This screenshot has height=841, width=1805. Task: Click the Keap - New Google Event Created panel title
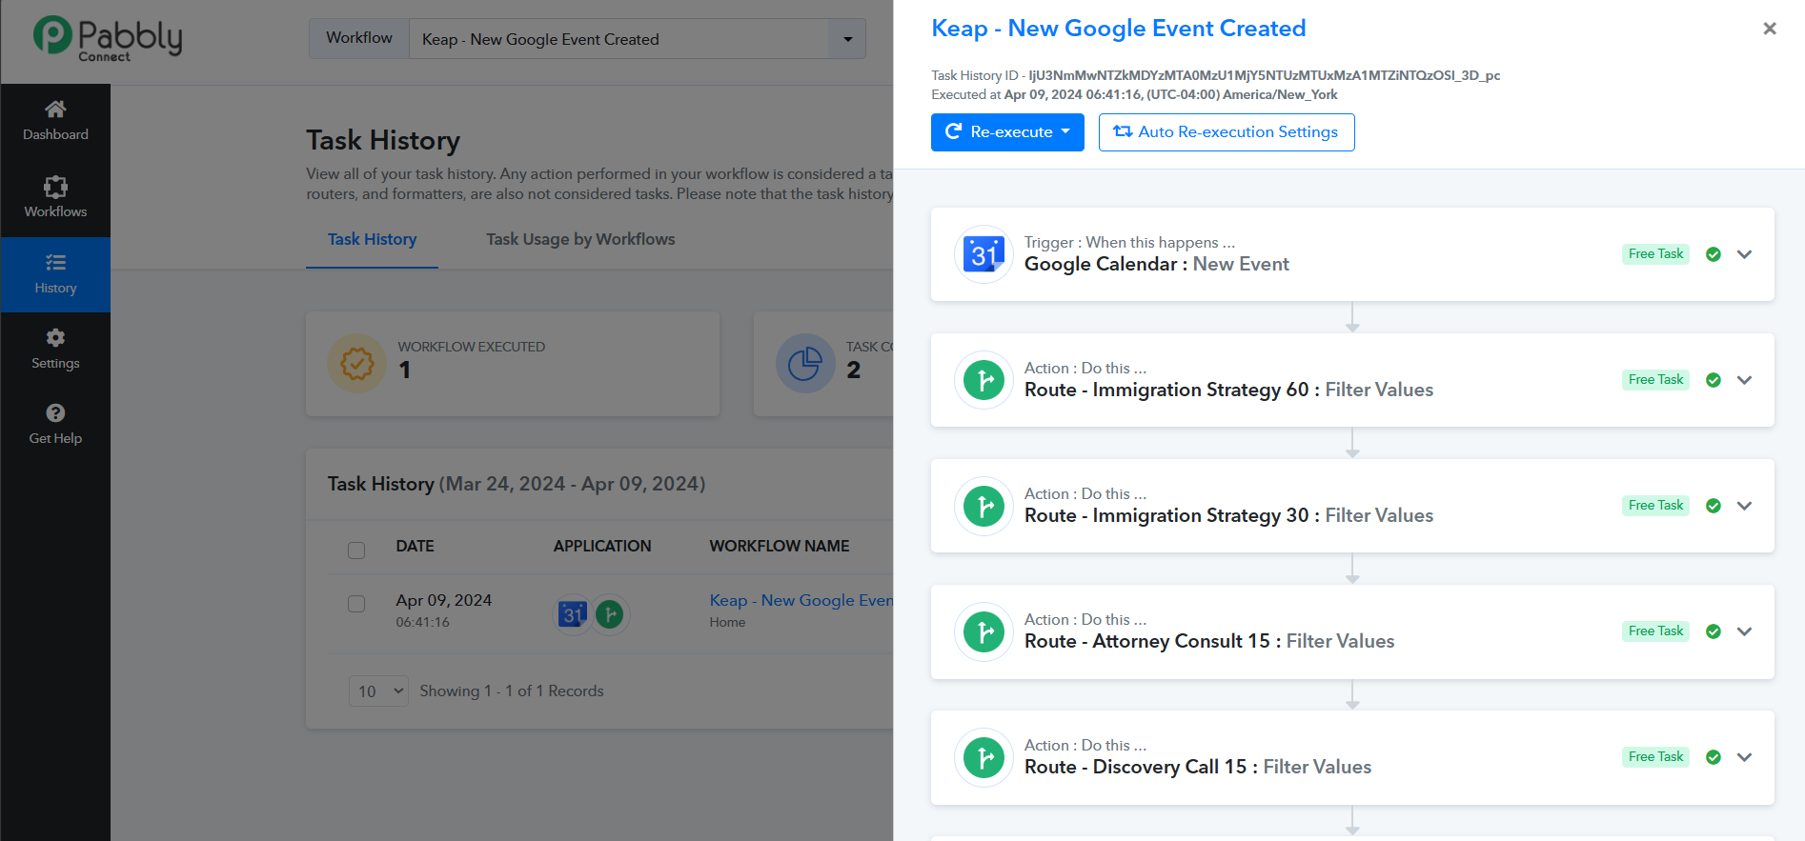pyautogui.click(x=1118, y=29)
